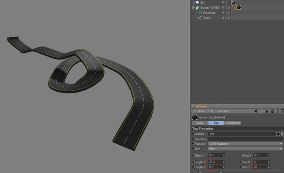Select the Sweep NURBS texture tag icon
The width and height of the screenshot is (284, 173).
(x=239, y=7)
